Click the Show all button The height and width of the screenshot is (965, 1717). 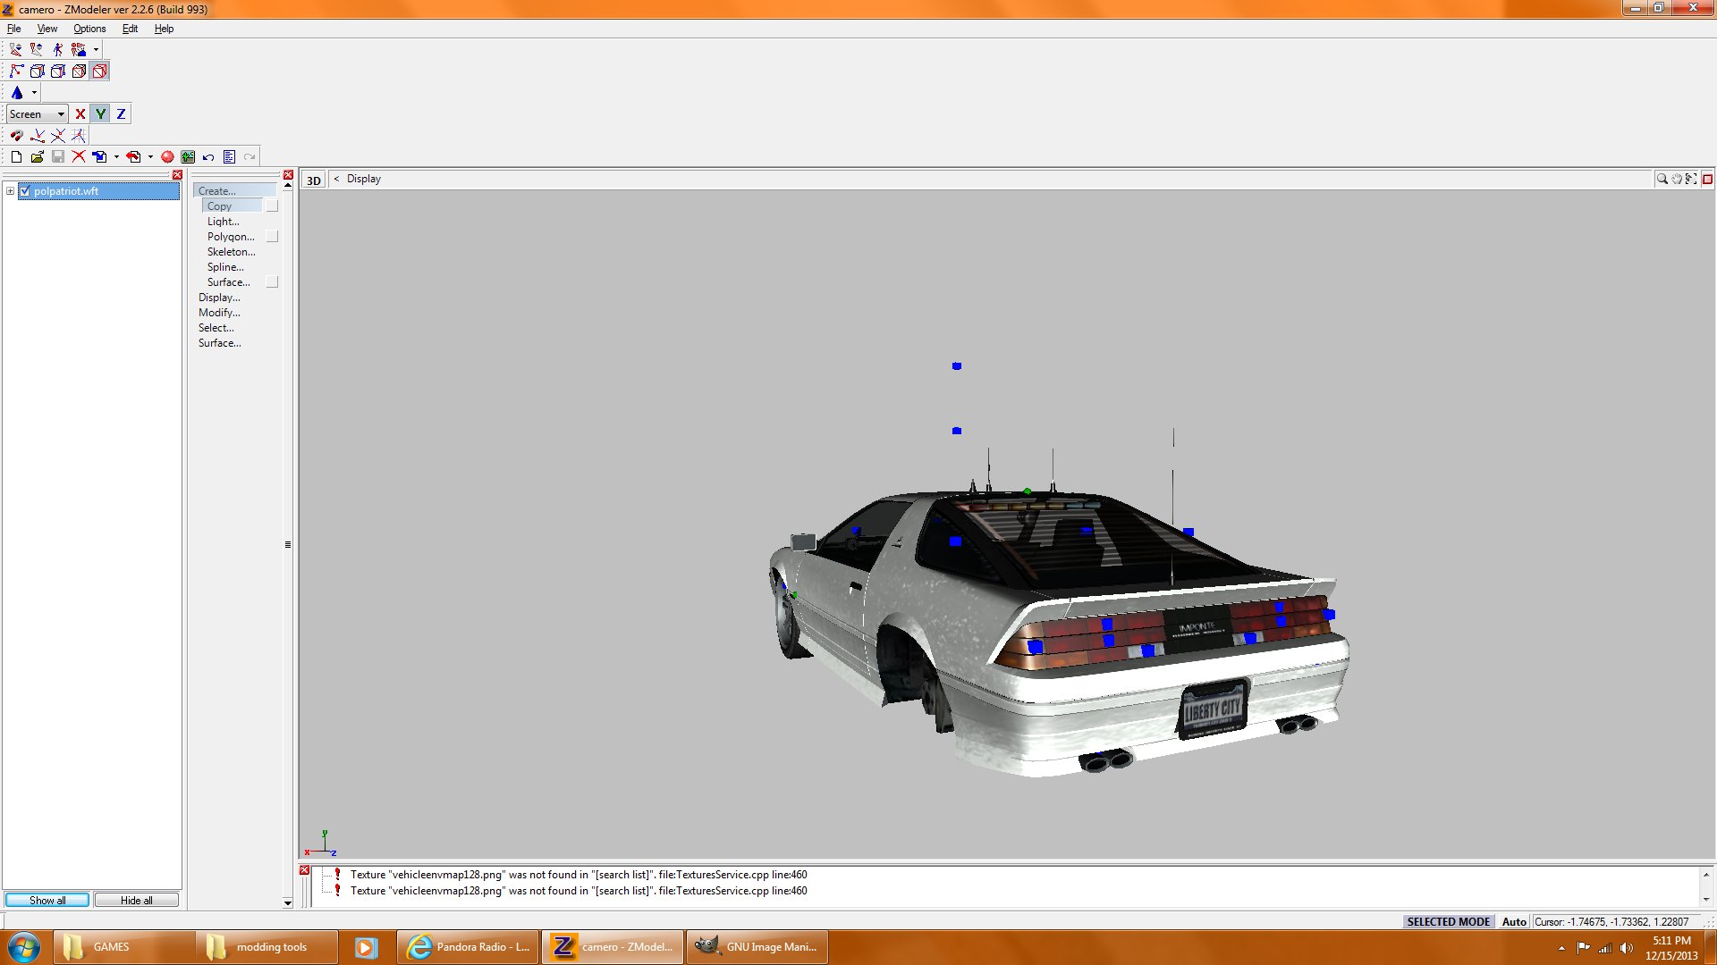coord(47,900)
